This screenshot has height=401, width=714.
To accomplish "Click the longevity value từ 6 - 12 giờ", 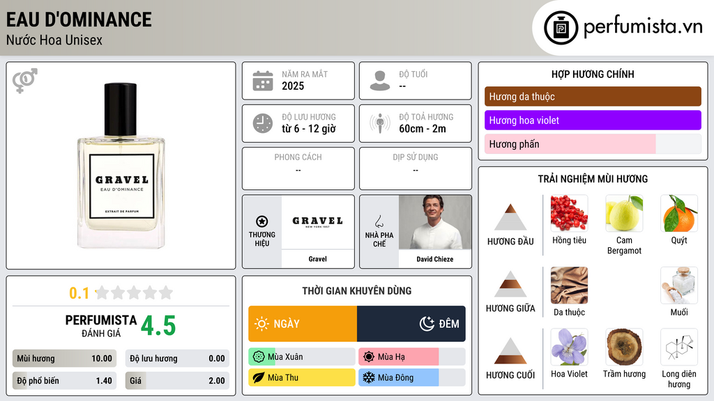I will tap(308, 129).
